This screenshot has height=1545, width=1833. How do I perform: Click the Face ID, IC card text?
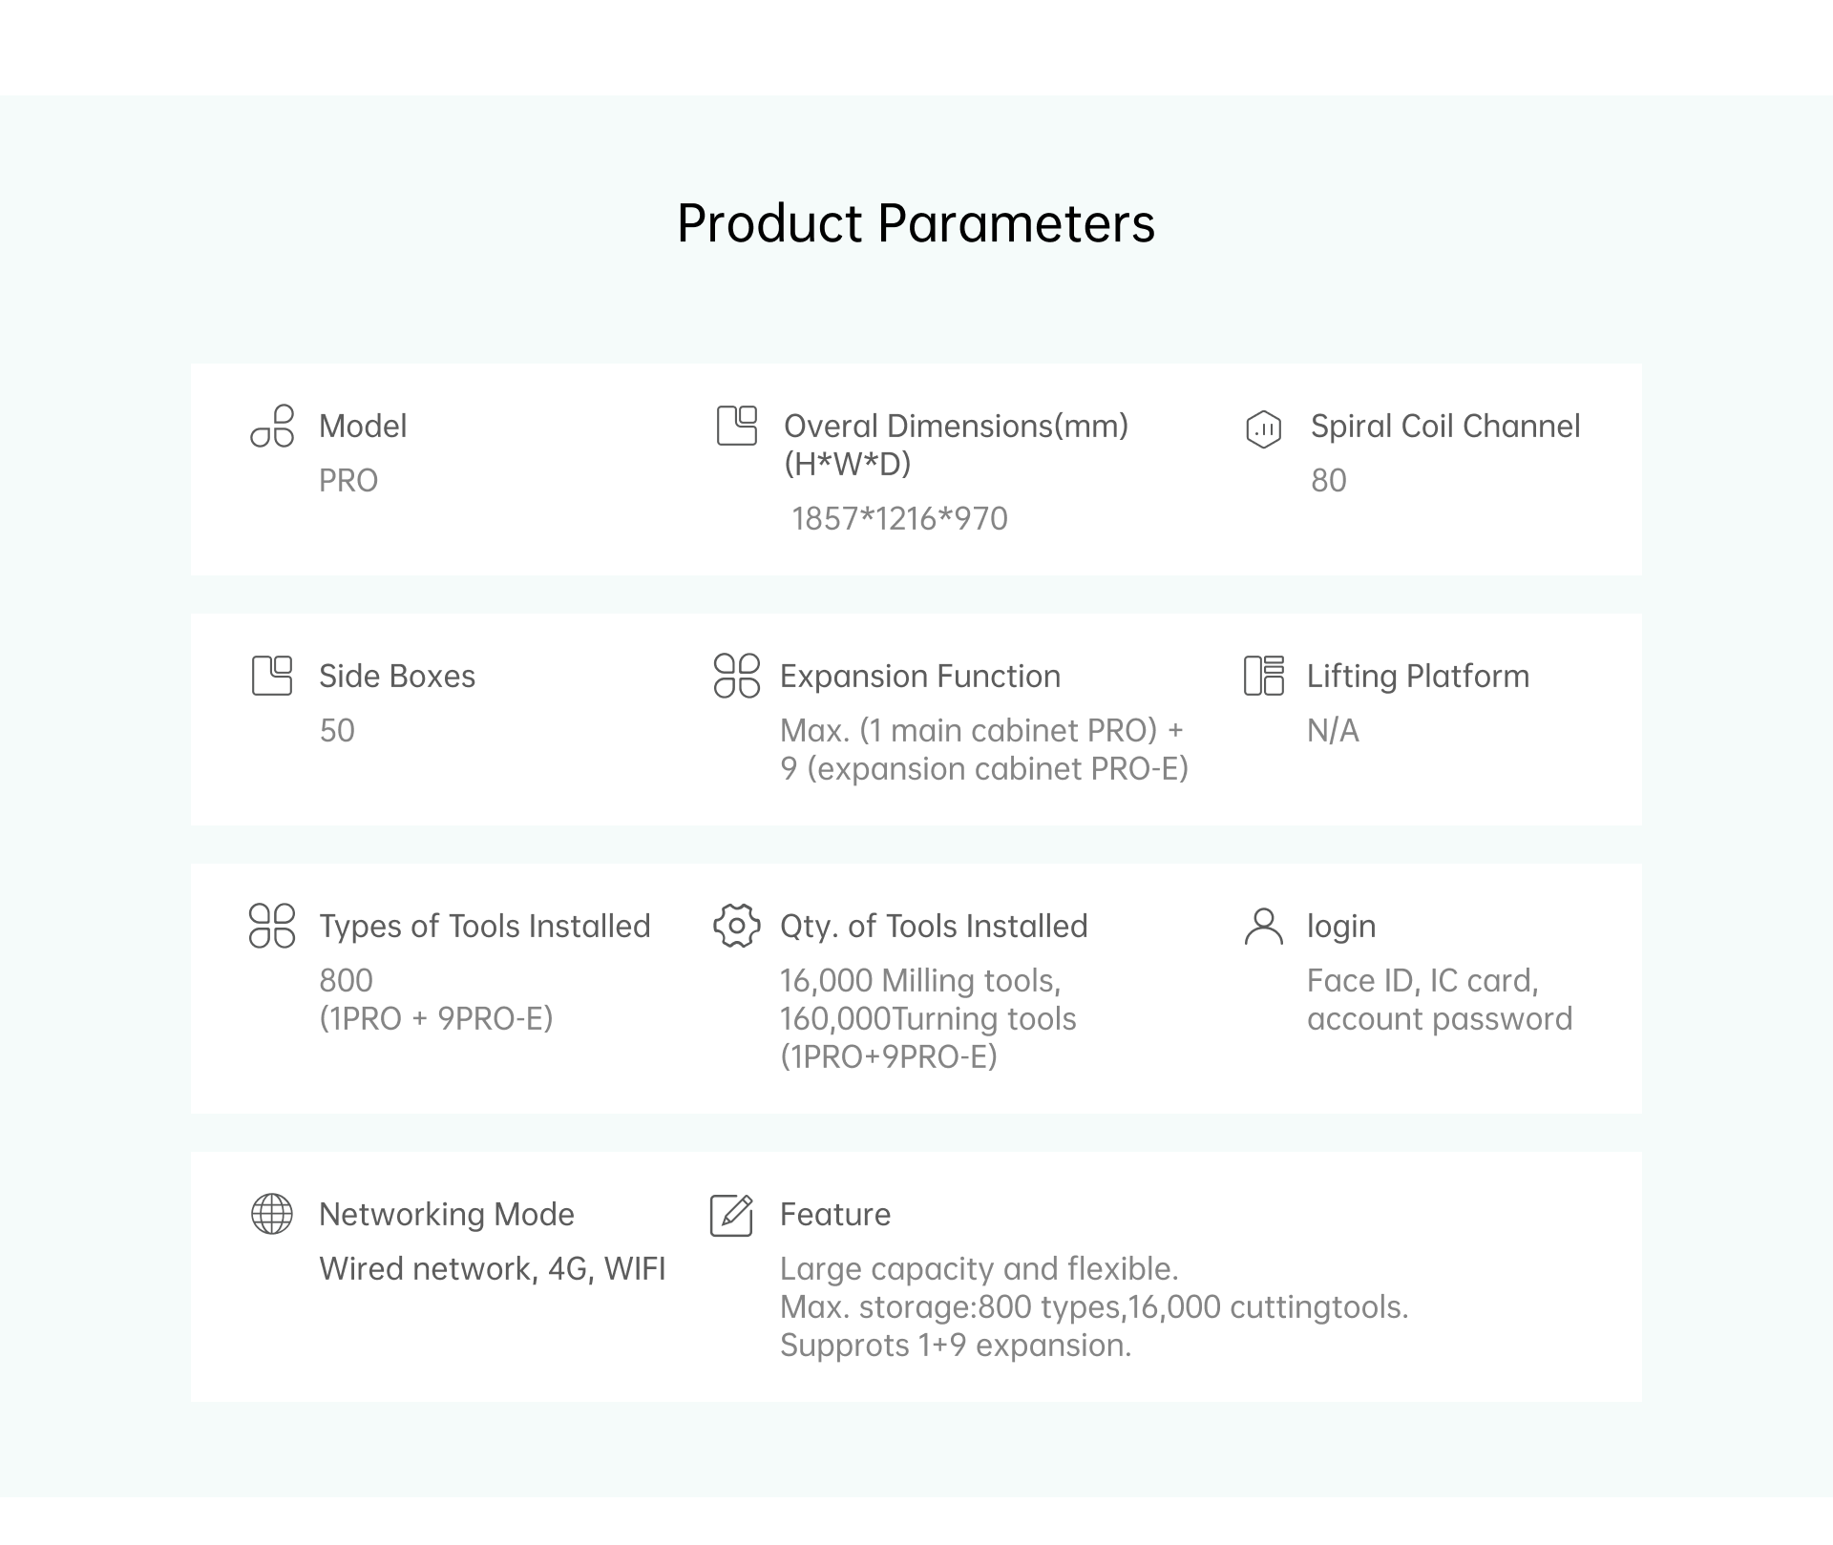coord(1422,980)
